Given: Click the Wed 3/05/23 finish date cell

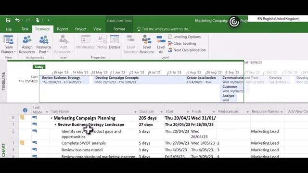Looking at the screenshot, I should pyautogui.click(x=203, y=143).
